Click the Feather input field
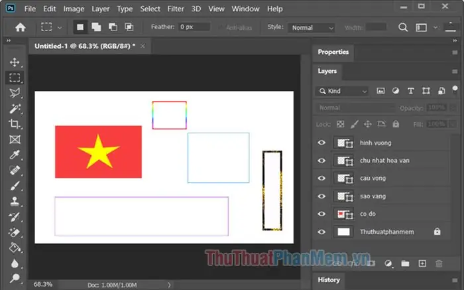The height and width of the screenshot is (290, 464). click(x=194, y=27)
